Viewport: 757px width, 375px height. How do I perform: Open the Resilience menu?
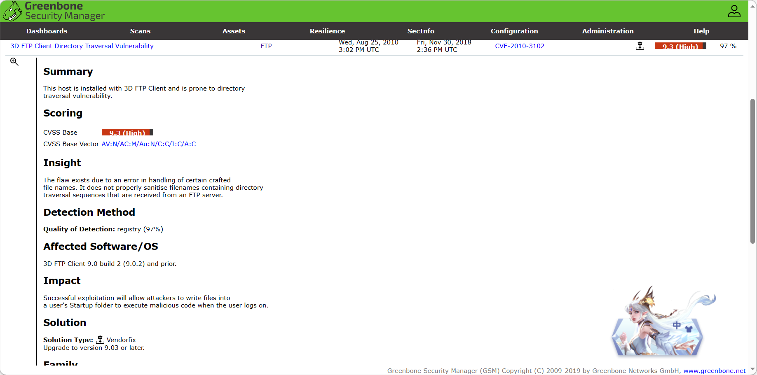pos(327,31)
